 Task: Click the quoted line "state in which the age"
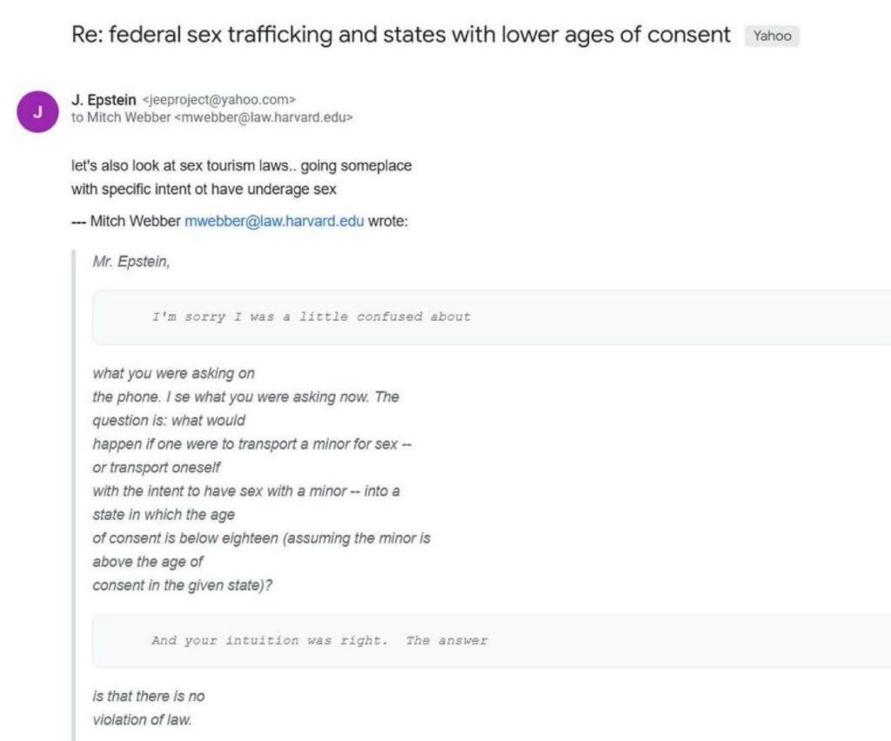164,514
